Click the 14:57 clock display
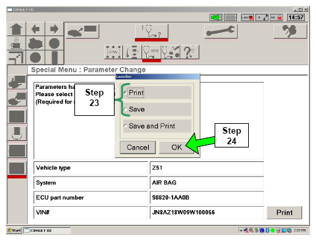This screenshot has height=241, width=316. pos(296,18)
